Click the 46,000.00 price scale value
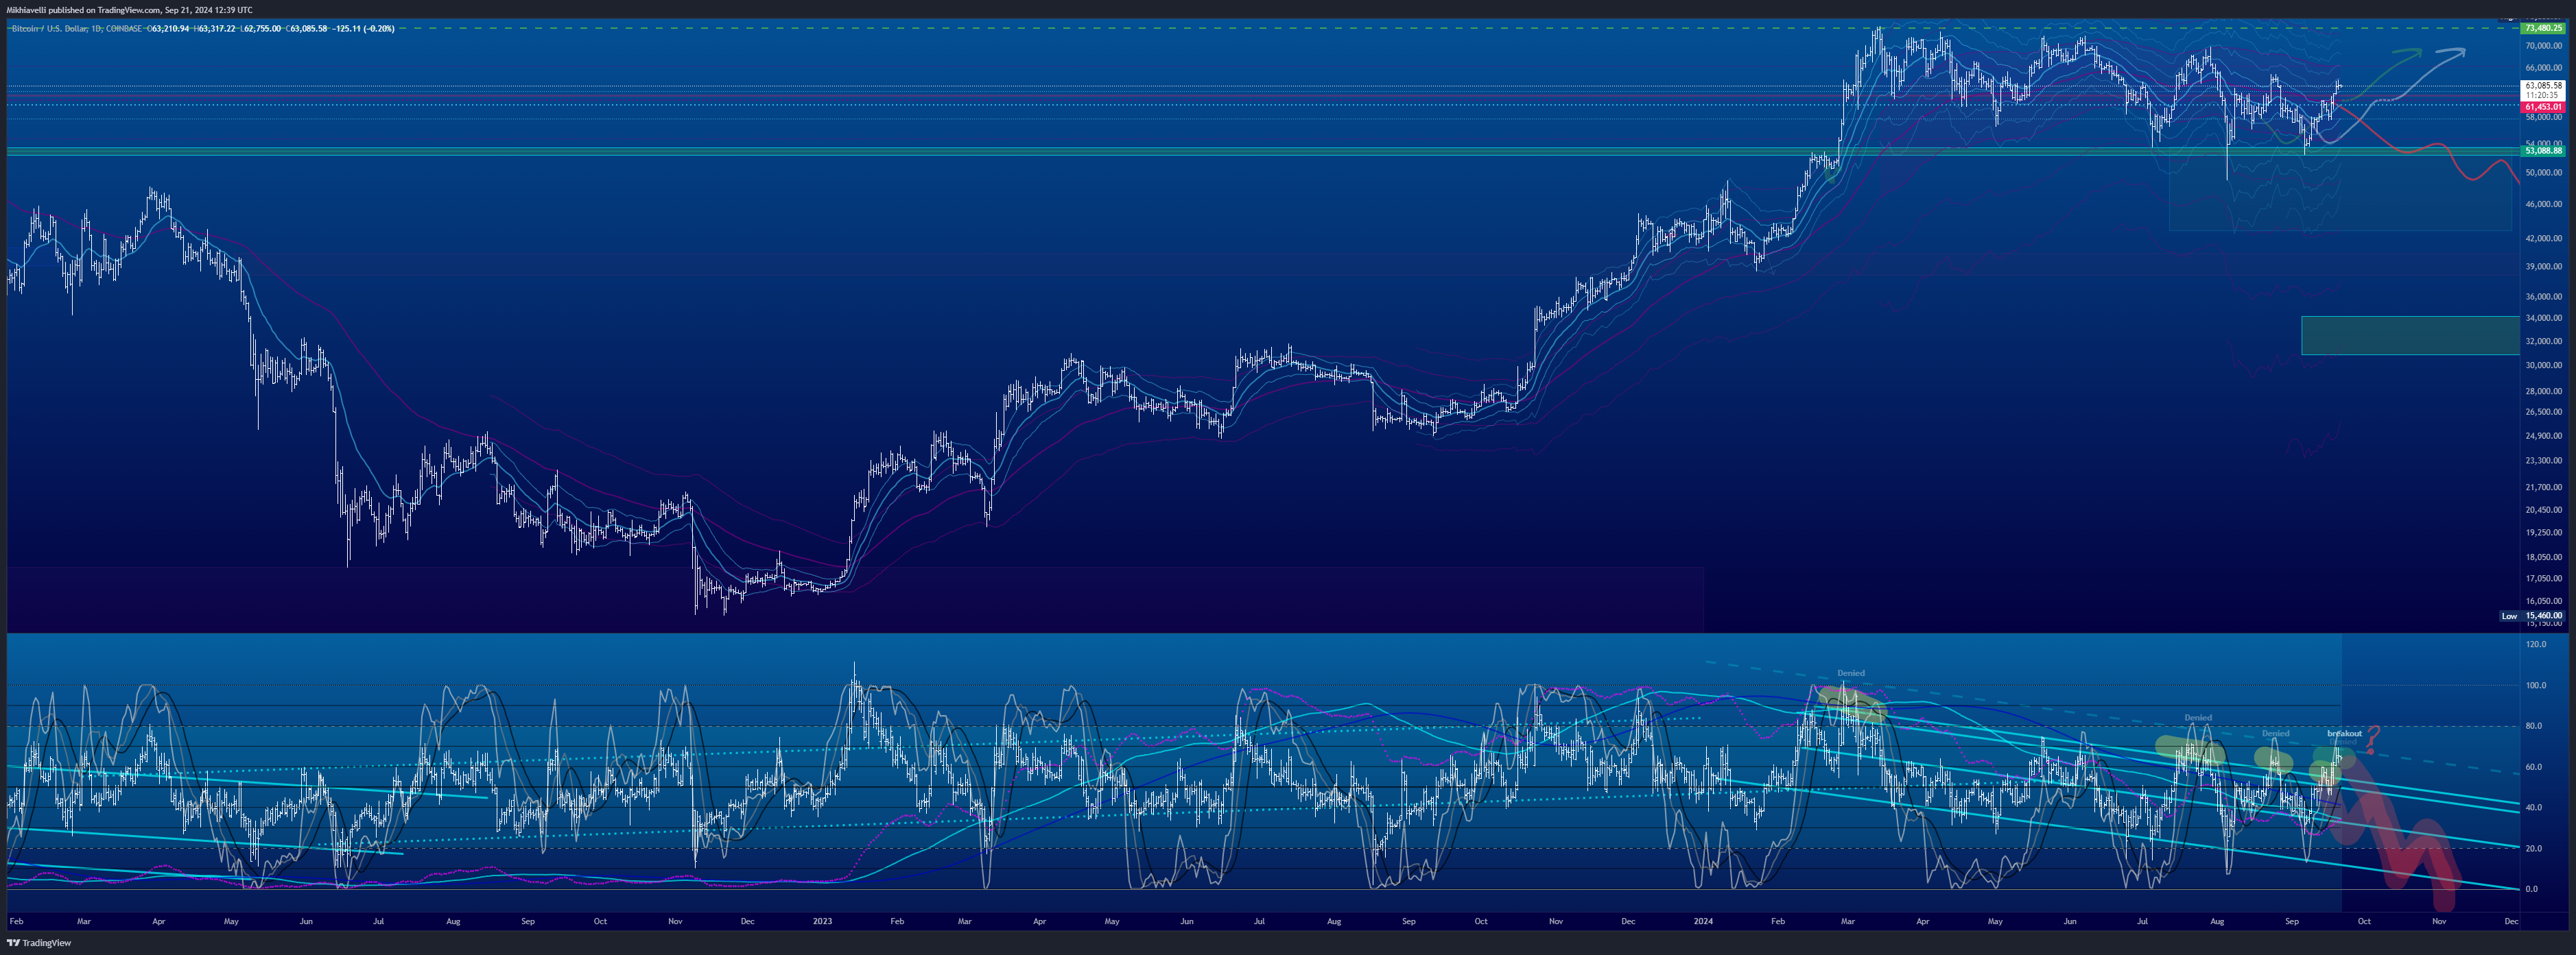 pyautogui.click(x=2544, y=204)
